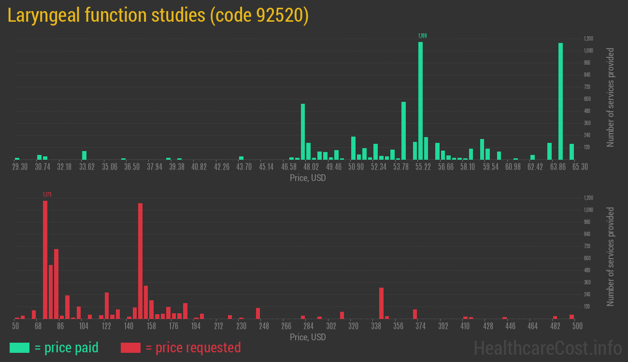Select the tallest green bar labeled 1,169
The image size is (628, 362).
pyautogui.click(x=420, y=100)
